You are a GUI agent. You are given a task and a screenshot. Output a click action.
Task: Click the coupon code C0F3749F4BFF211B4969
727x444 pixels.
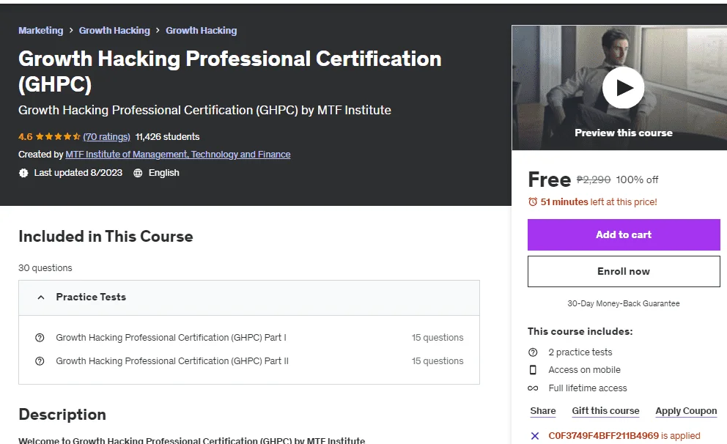pos(603,436)
